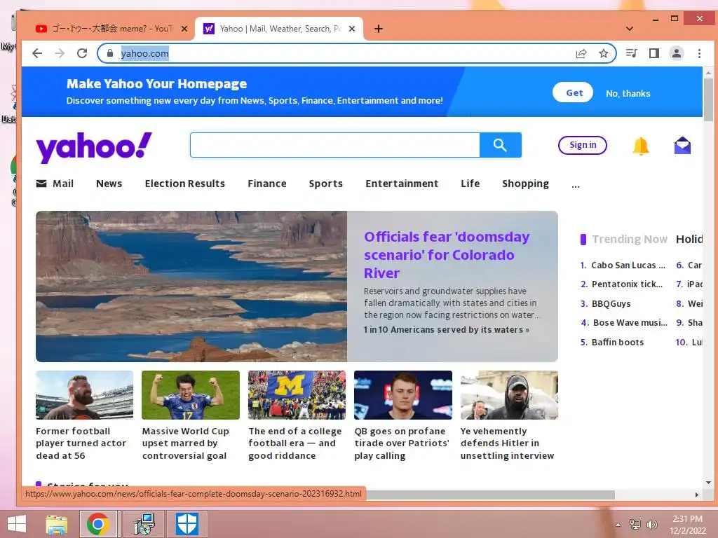Go back using the browser back arrow
The width and height of the screenshot is (718, 538).
tap(37, 53)
